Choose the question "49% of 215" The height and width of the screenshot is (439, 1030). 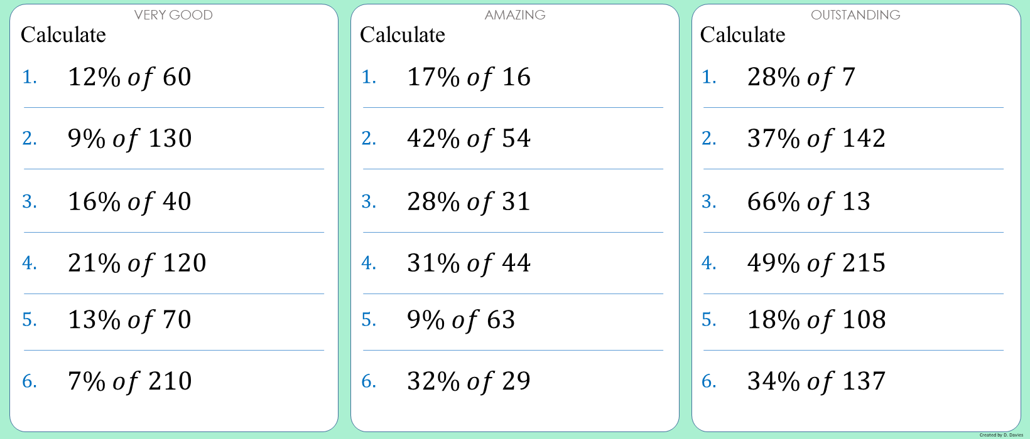coord(816,263)
